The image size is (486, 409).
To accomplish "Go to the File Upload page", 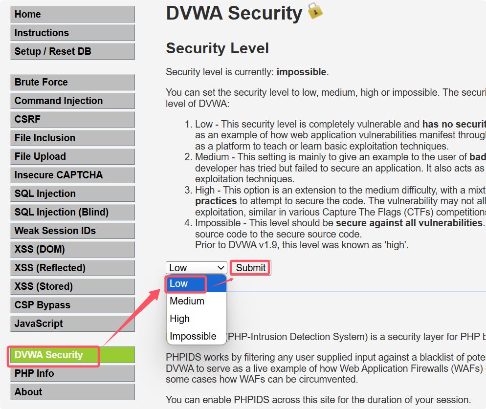I will [x=72, y=156].
